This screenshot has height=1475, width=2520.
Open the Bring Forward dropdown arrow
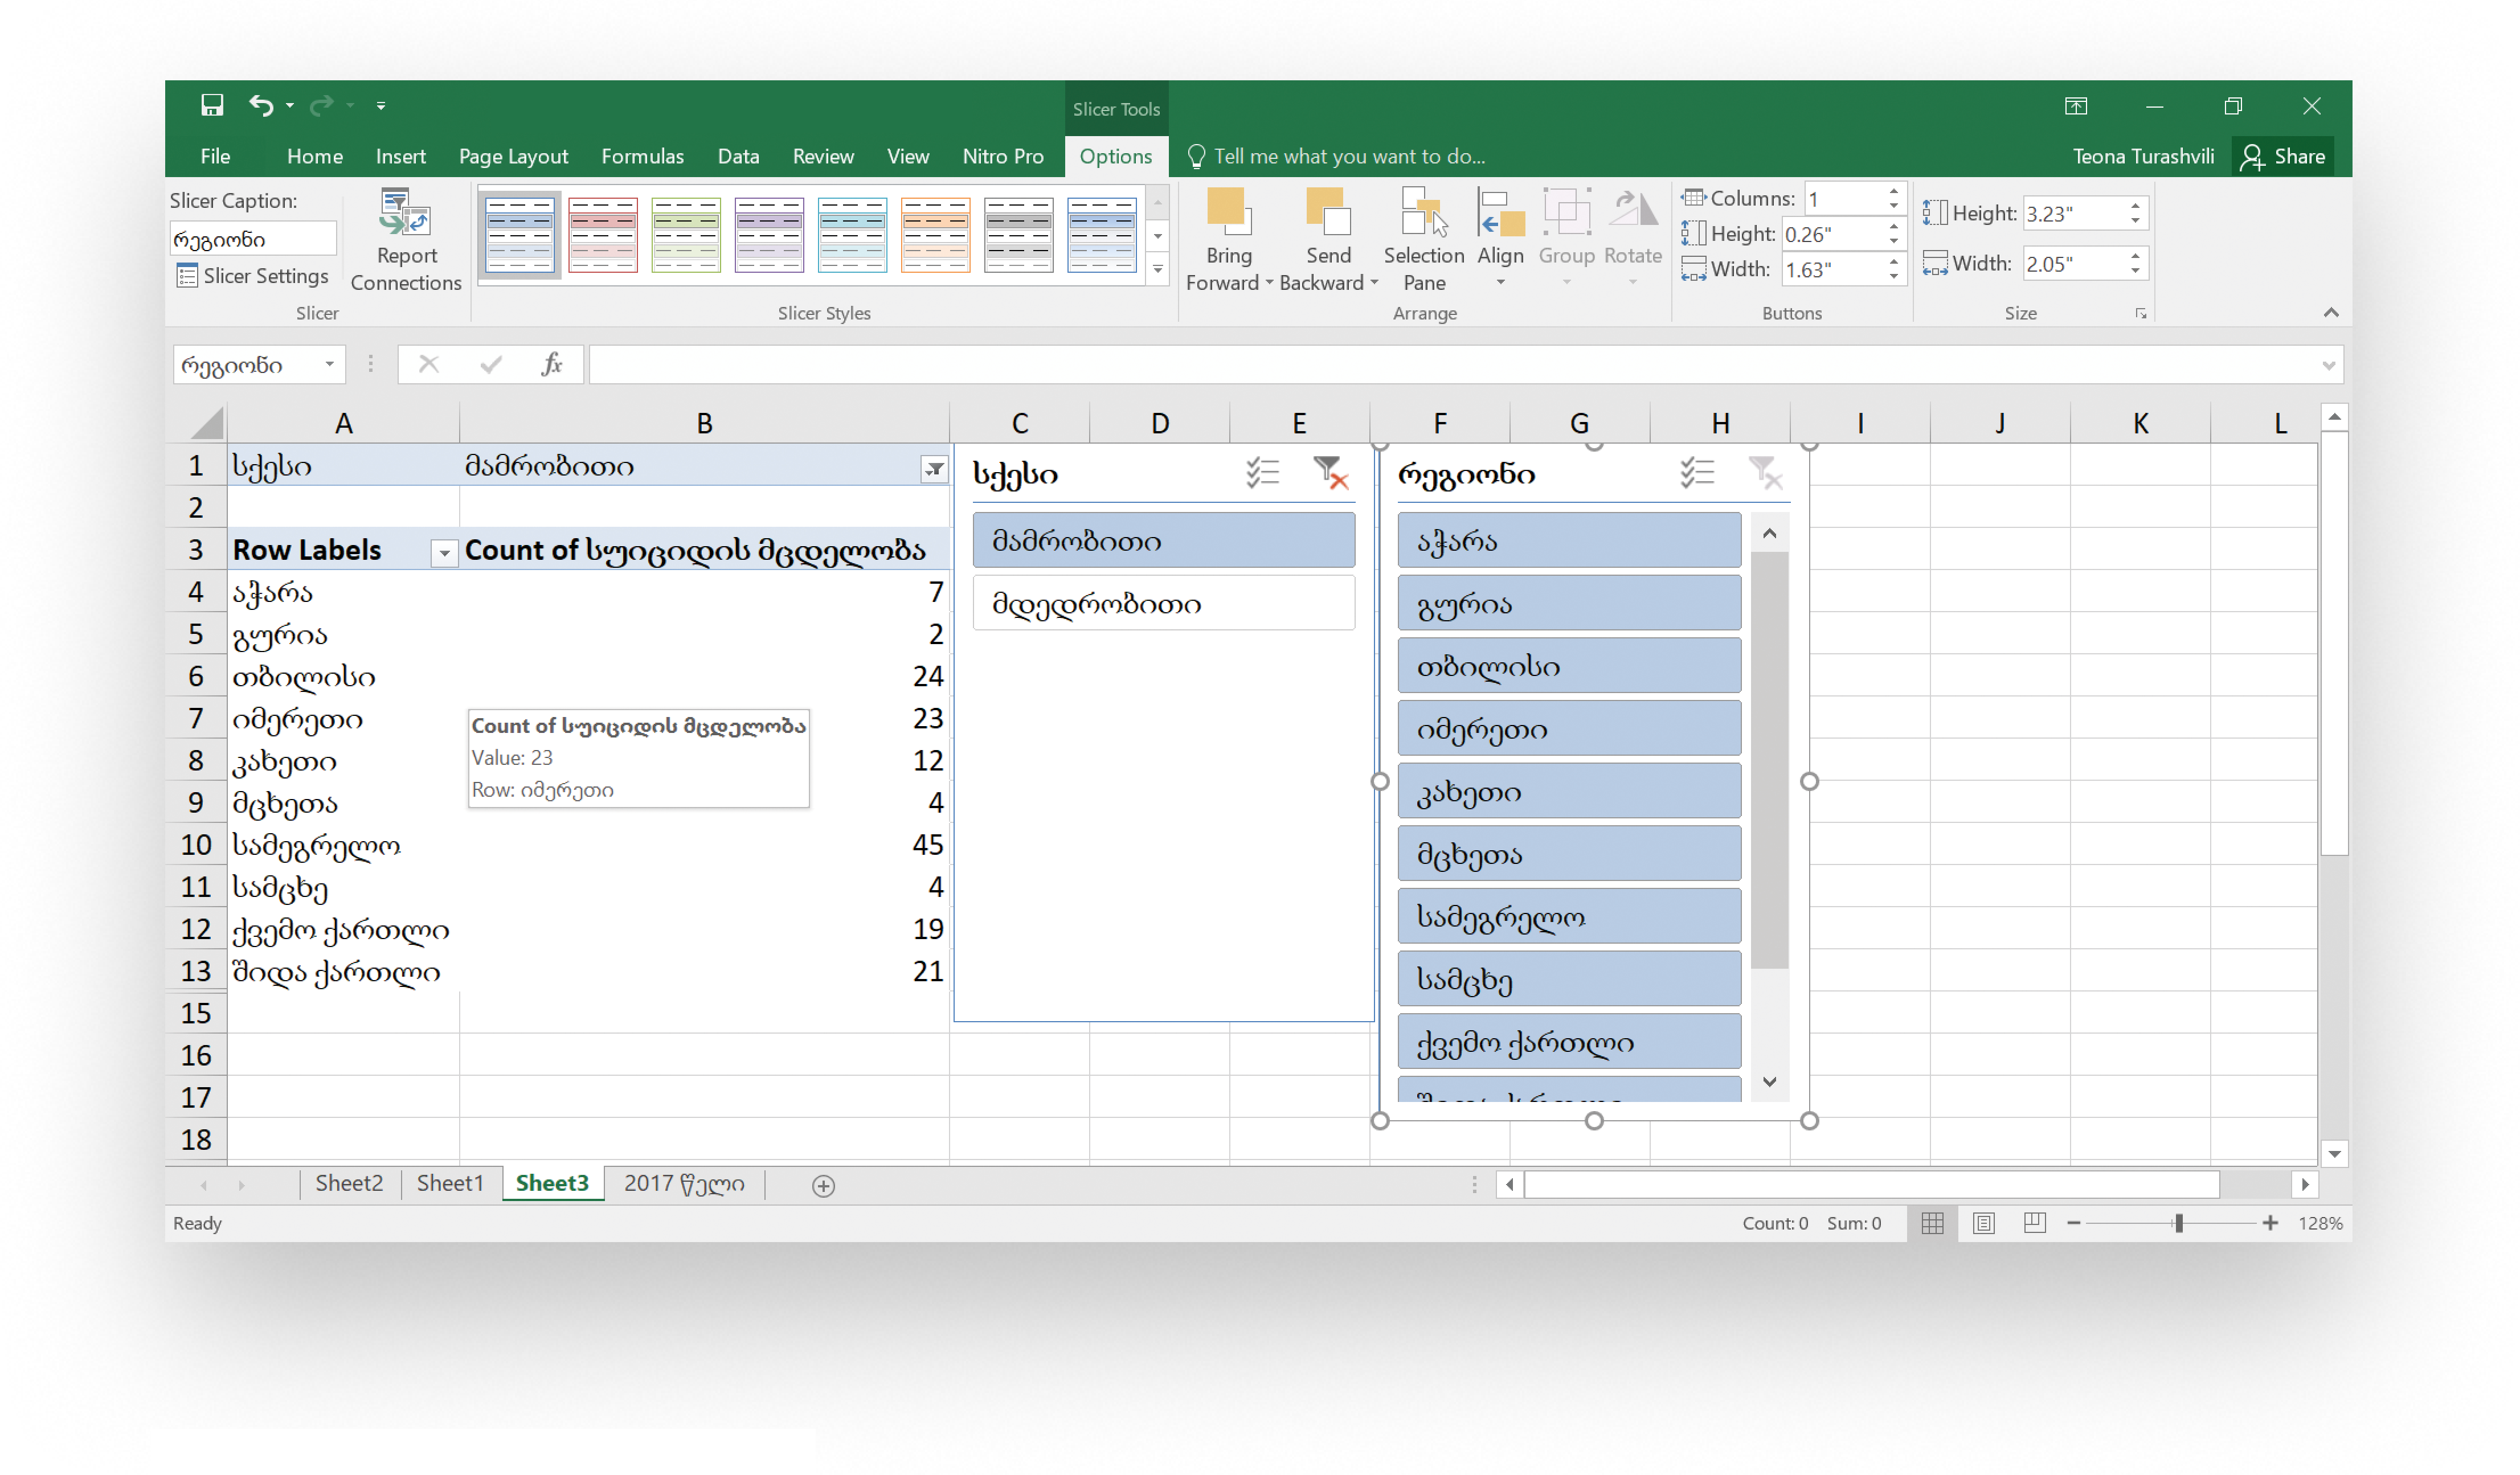pyautogui.click(x=1269, y=283)
